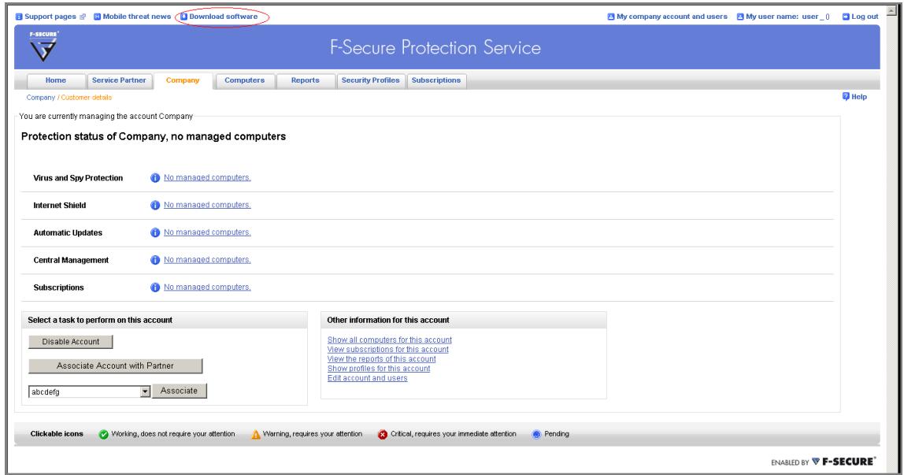Click info icon beside Automatic Updates
Screen dimensions: 904x475
[x=155, y=233]
